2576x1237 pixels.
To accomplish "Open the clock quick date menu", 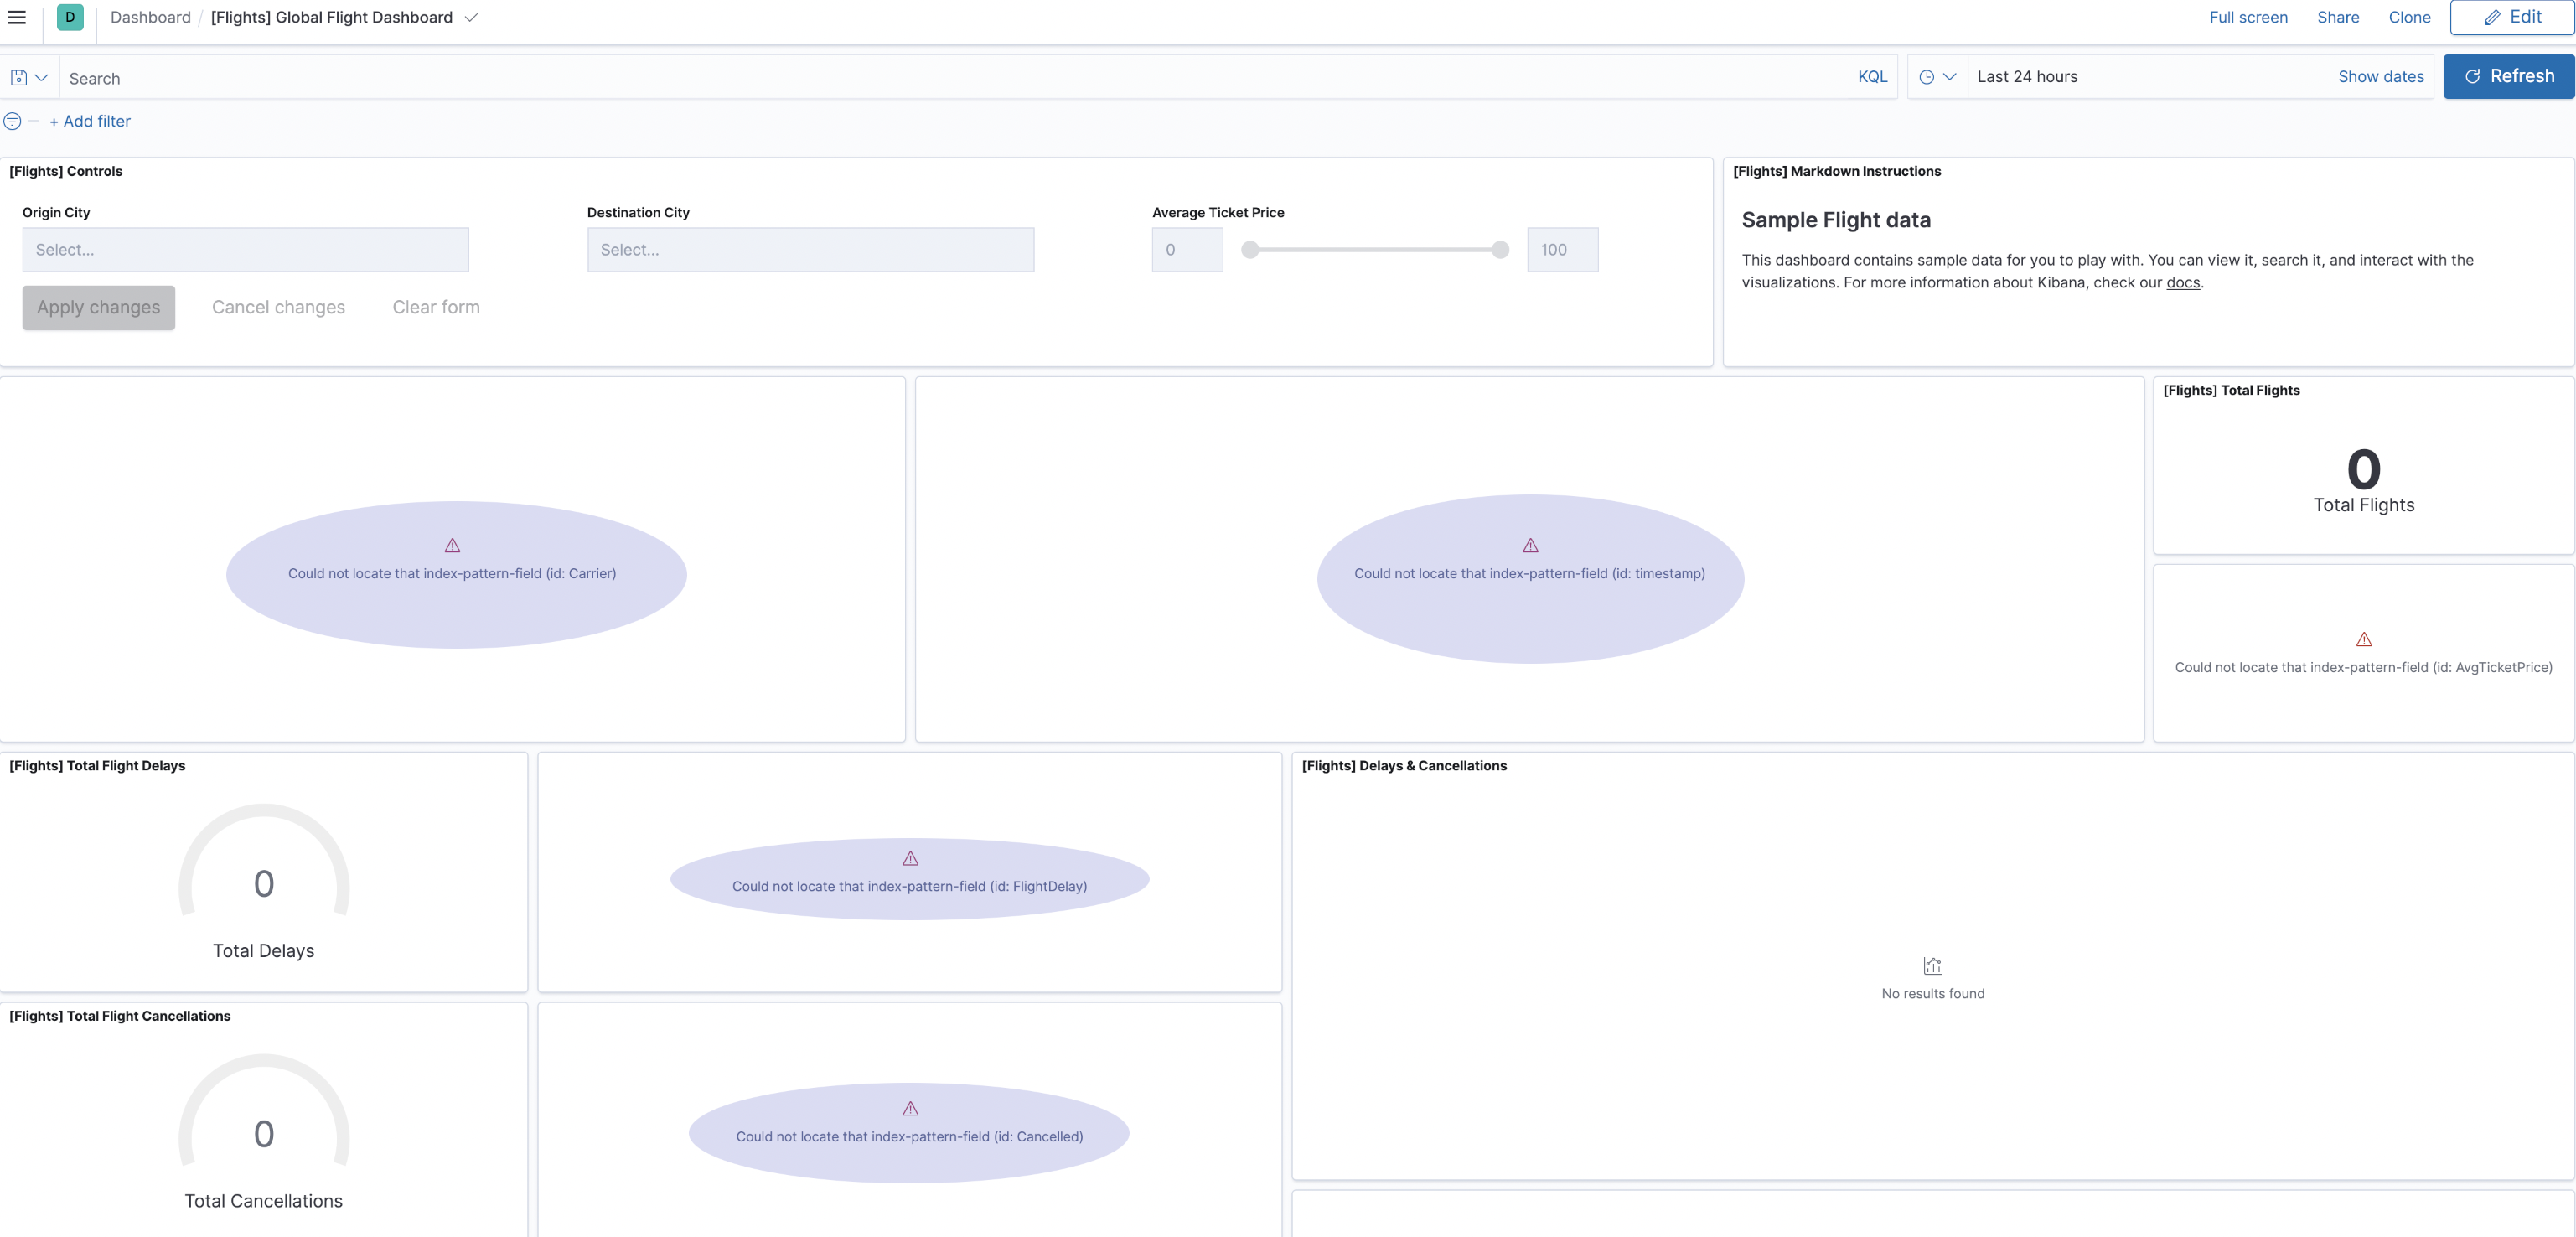I will point(1937,77).
